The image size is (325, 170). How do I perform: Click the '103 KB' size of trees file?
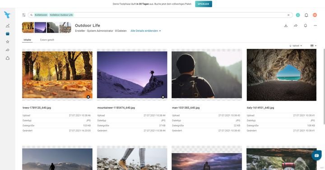coord(87,125)
